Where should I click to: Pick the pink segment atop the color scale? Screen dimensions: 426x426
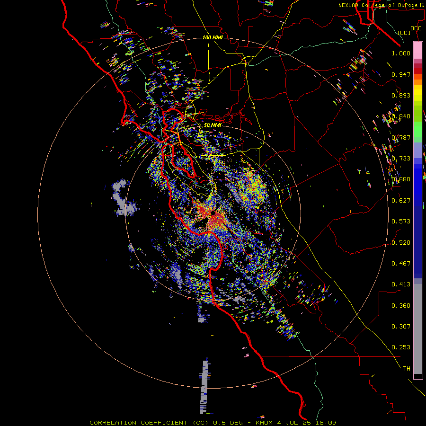(x=418, y=50)
